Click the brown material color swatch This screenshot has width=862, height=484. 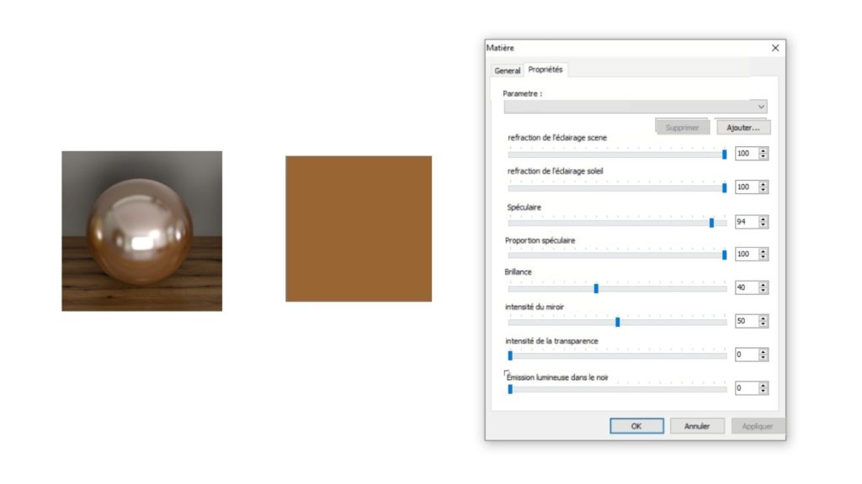pyautogui.click(x=359, y=229)
